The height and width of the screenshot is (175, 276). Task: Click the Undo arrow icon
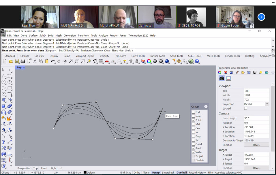click(x=53, y=61)
